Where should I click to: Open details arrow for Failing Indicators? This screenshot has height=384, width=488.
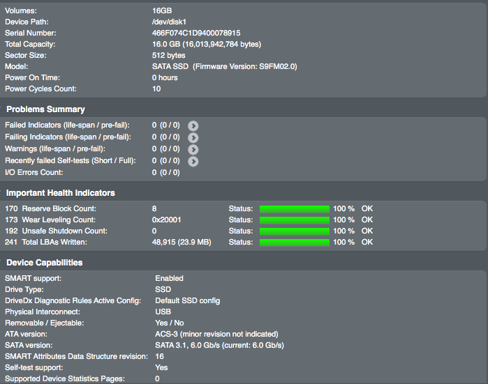tap(193, 137)
